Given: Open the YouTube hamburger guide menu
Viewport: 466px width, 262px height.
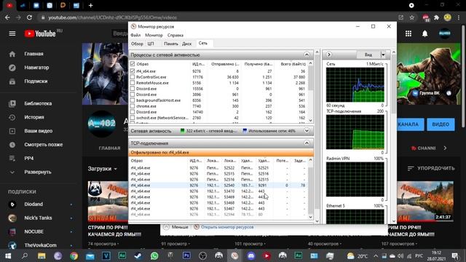Looking at the screenshot, I should pos(12,33).
